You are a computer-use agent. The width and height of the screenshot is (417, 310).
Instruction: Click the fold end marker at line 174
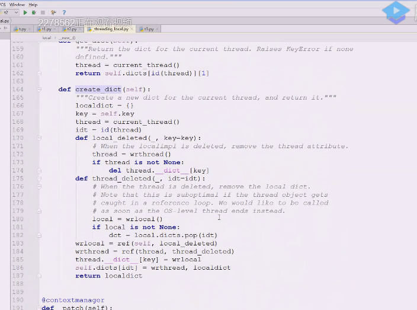point(39,170)
